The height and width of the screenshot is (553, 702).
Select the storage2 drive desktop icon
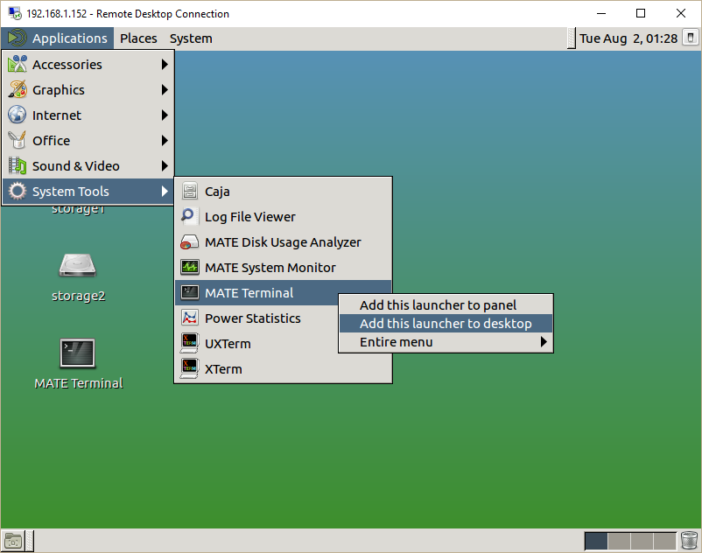(x=78, y=265)
